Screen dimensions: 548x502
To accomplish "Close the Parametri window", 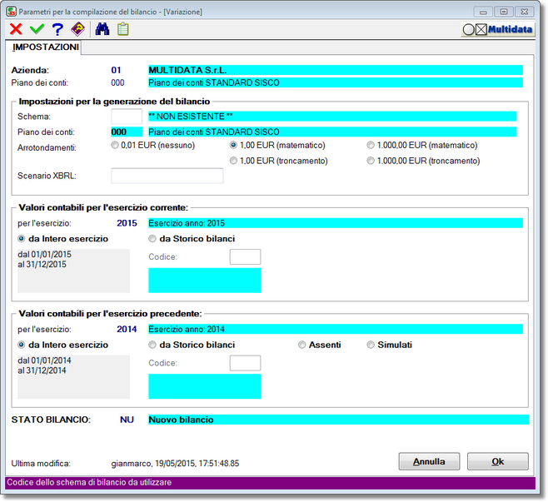I will point(524,12).
